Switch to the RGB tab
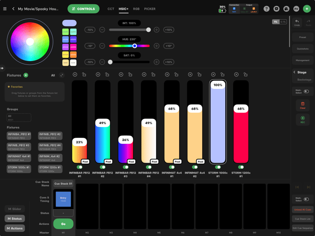 click(x=136, y=9)
